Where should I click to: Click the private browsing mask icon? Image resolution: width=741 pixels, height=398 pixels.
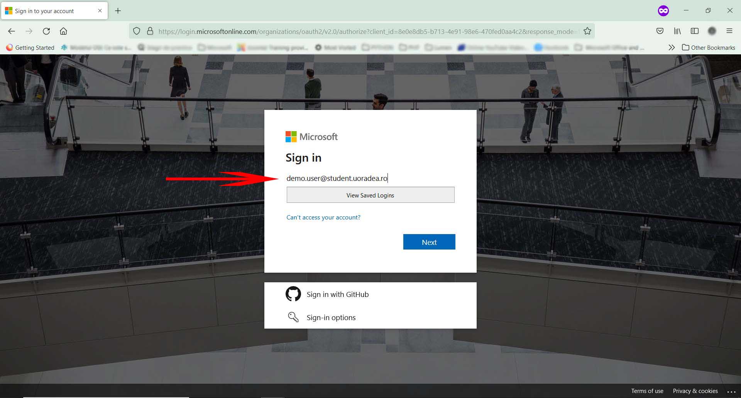pos(663,11)
